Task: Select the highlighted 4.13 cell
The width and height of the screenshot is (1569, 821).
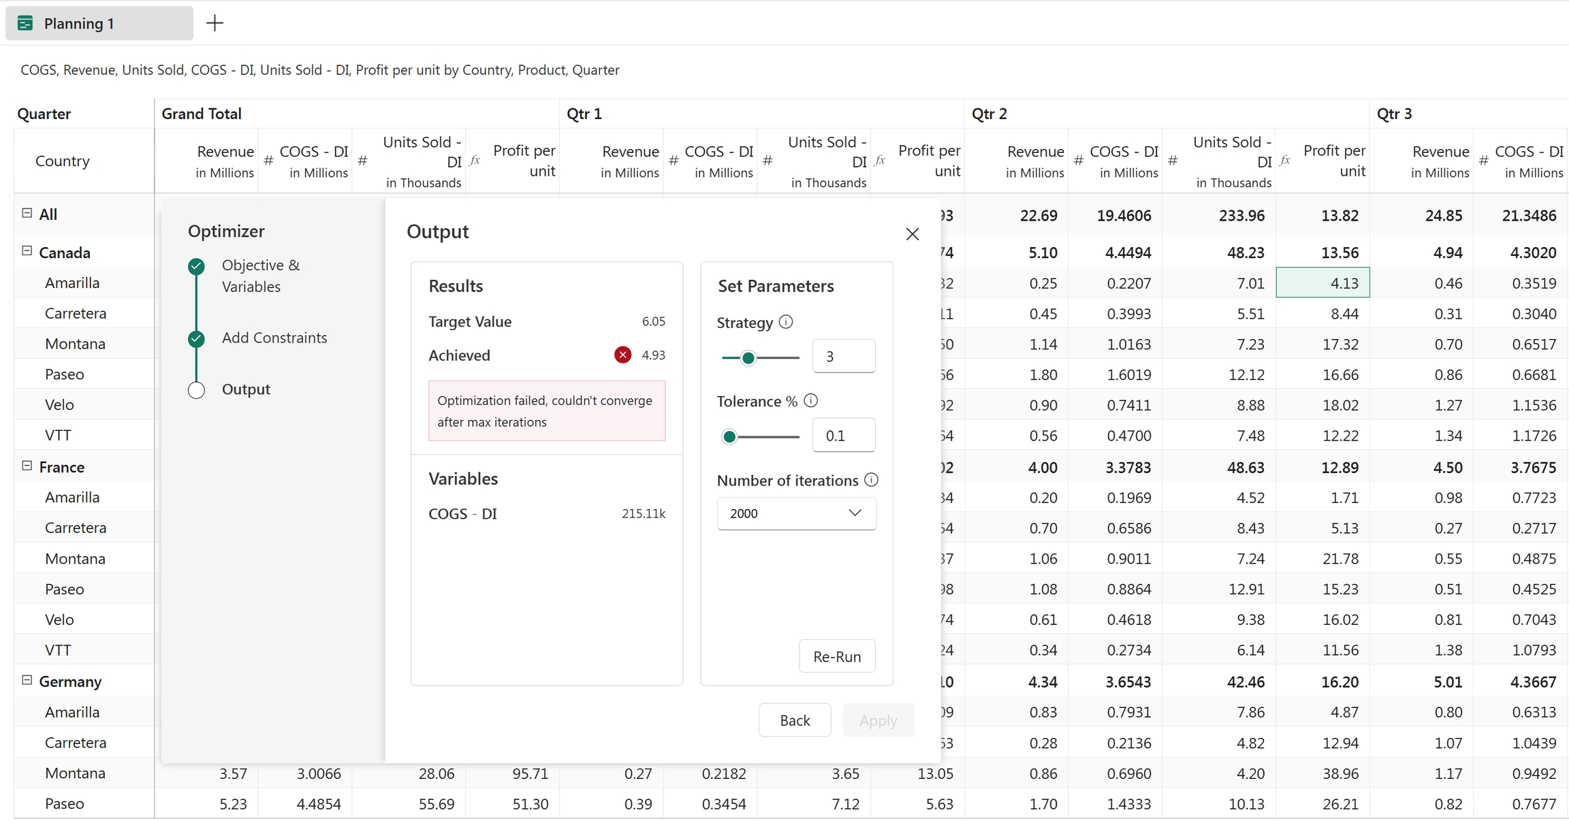Action: pos(1322,283)
